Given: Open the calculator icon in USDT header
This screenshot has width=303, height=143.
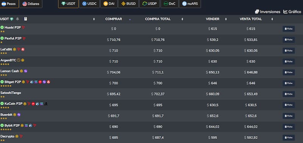Looking at the screenshot, I should pyautogui.click(x=25, y=19).
